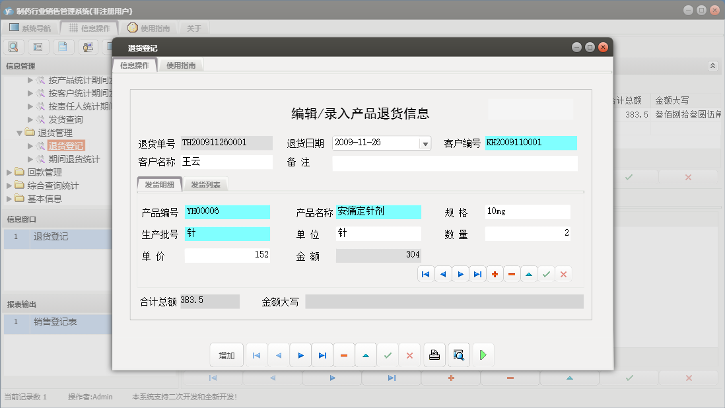Add a detail record with the red plus icon

[x=495, y=273]
